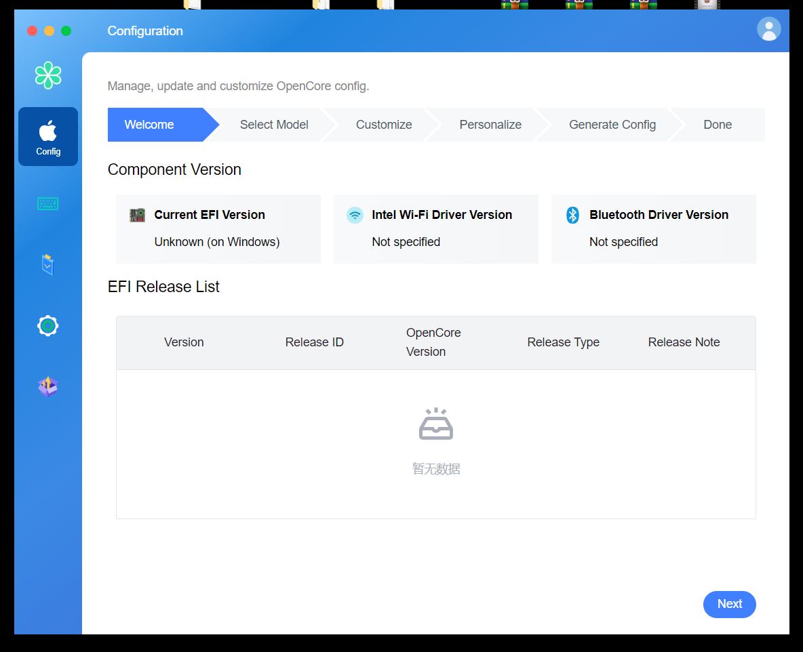The width and height of the screenshot is (803, 652).
Task: Open the clipboard checklist icon in sidebar
Action: pyautogui.click(x=47, y=264)
